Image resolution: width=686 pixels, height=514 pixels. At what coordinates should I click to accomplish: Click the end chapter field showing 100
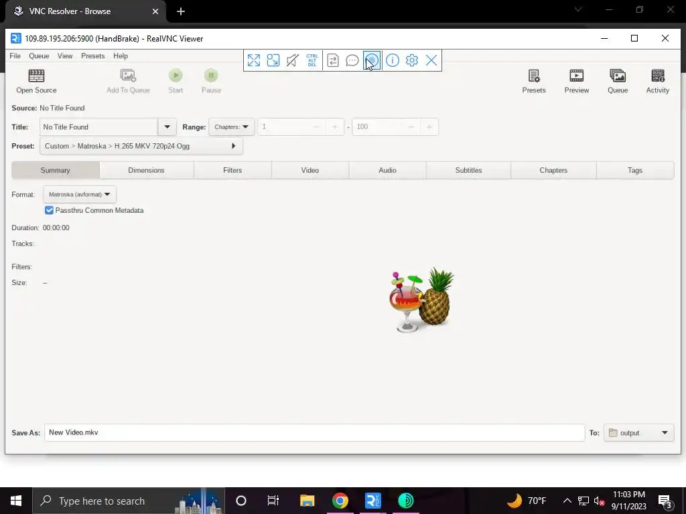[x=376, y=126]
